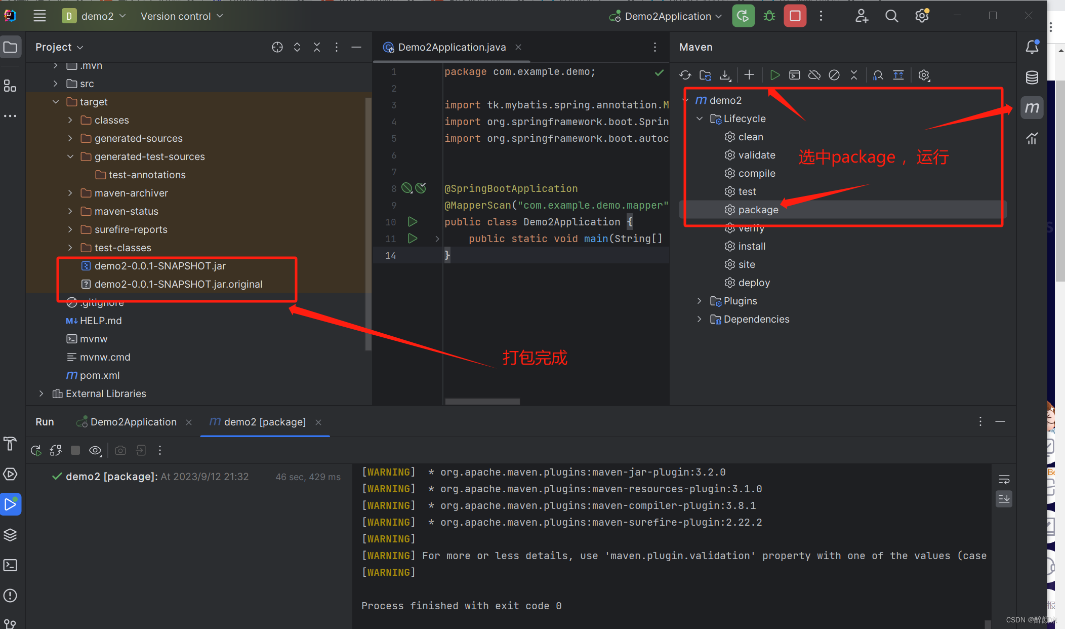Image resolution: width=1065 pixels, height=629 pixels.
Task: Add a Maven project with plus
Action: click(x=749, y=75)
